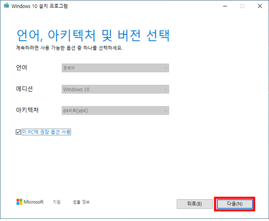
Task: Go back with the 뒤로(B) button
Action: 194,204
